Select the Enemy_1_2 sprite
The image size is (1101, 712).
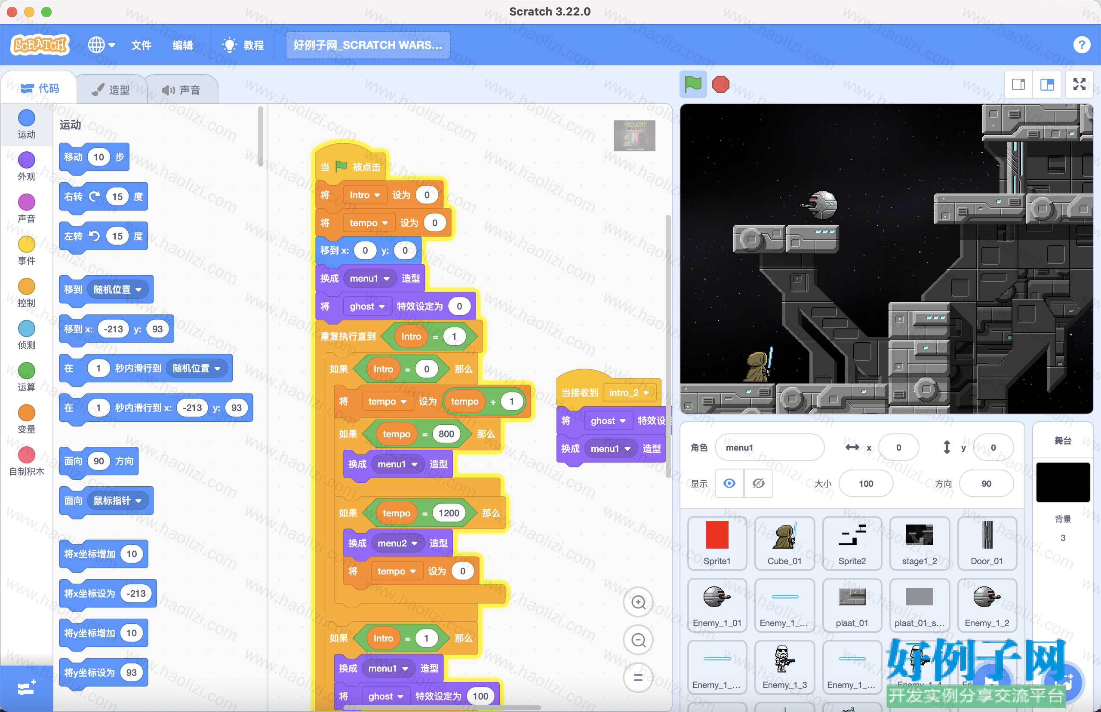point(987,605)
